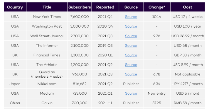Image resolution: width=207 pixels, height=109 pixels.
Task: Open the Financial Times Source link
Action: click(131, 55)
